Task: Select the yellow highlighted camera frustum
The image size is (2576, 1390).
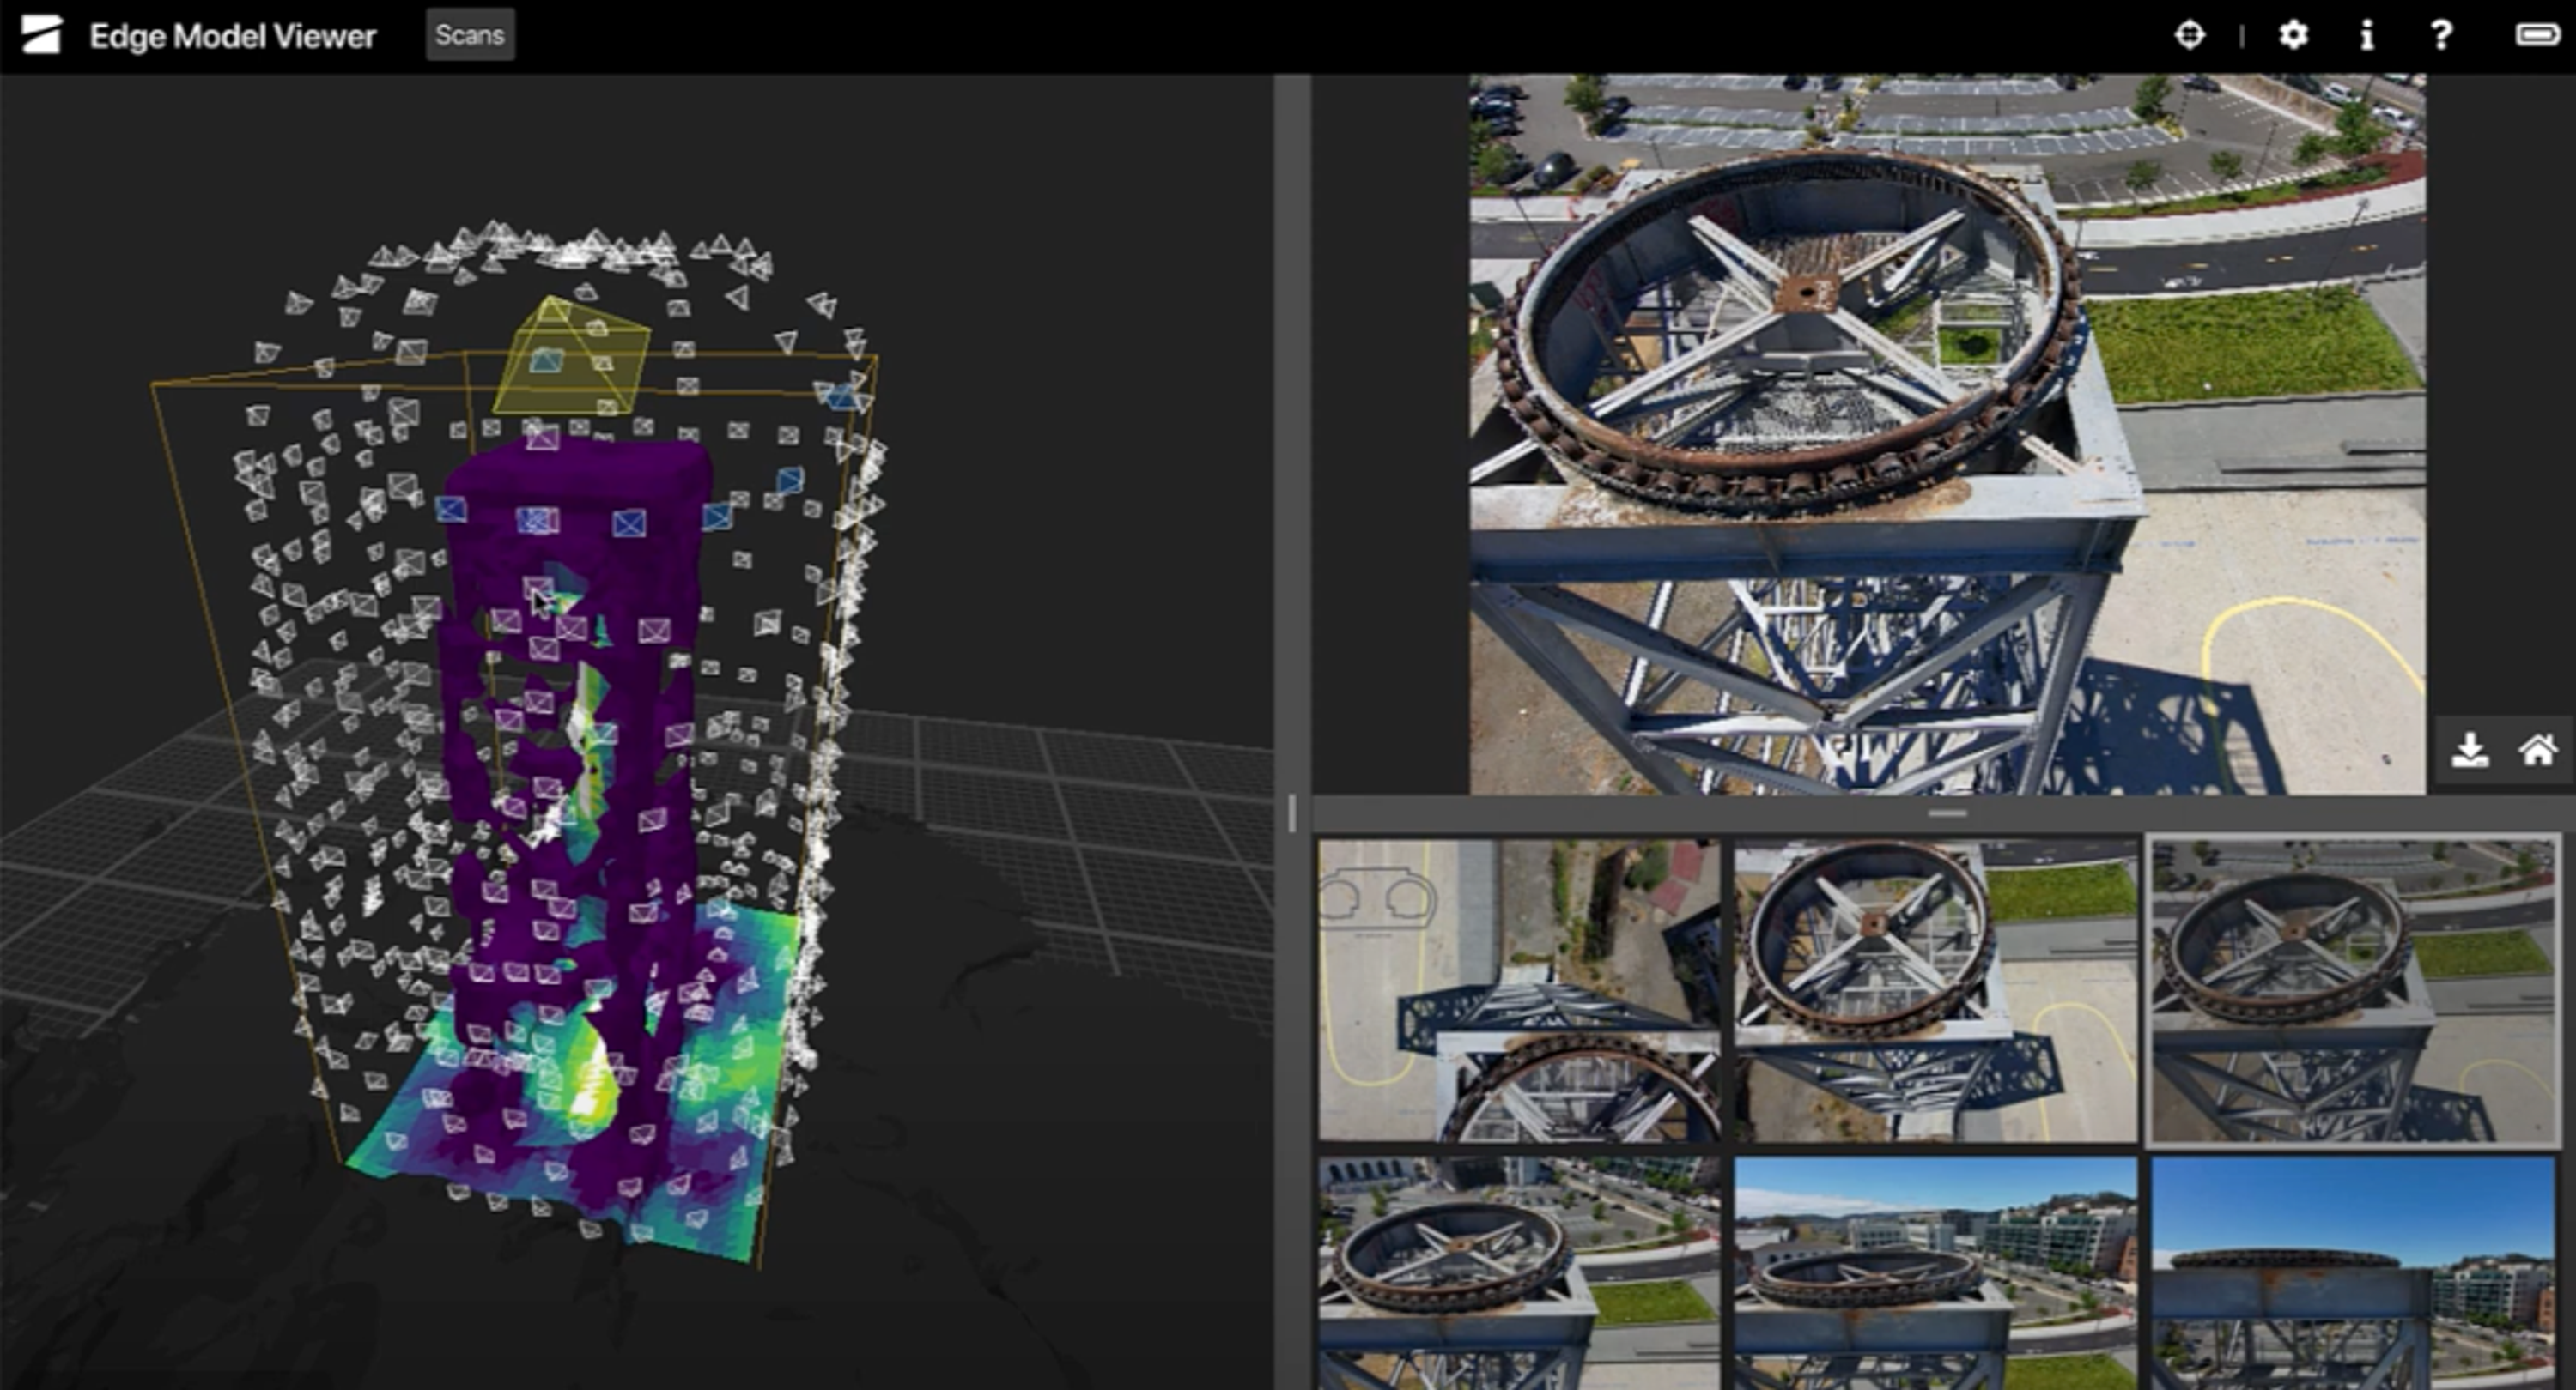Action: tap(571, 358)
